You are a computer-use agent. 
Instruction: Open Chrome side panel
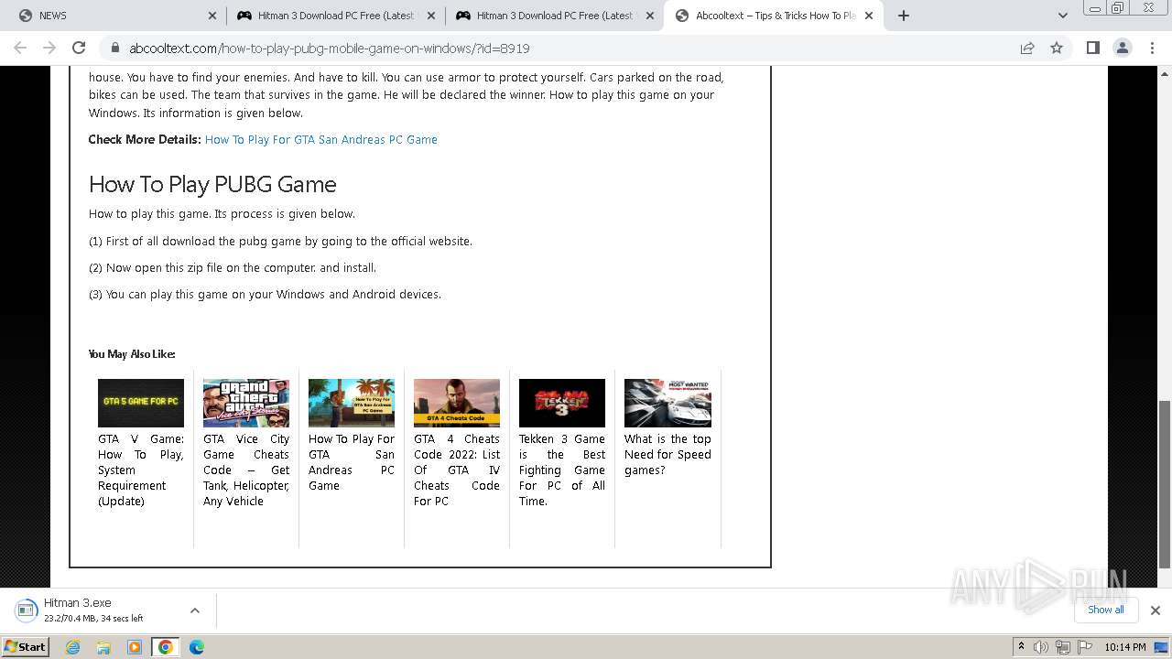click(x=1092, y=48)
